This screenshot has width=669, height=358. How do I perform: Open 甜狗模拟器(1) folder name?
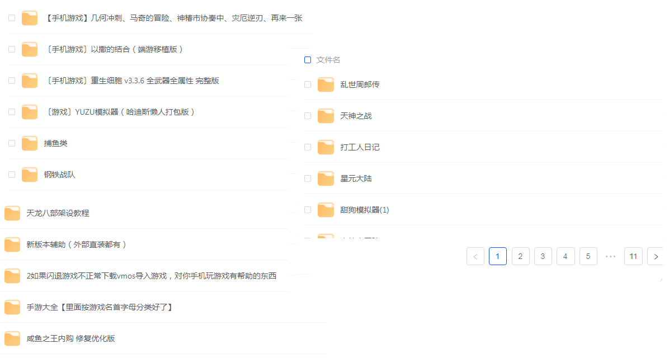click(365, 210)
